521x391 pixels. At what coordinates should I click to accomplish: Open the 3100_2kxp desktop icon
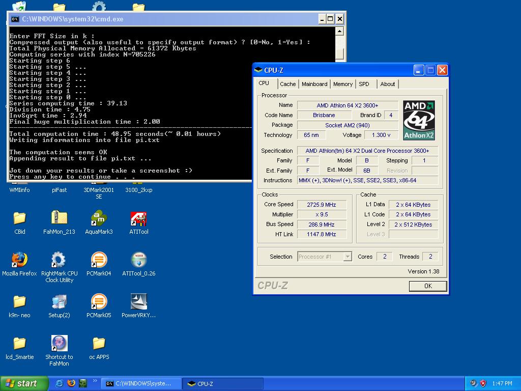pyautogui.click(x=138, y=190)
